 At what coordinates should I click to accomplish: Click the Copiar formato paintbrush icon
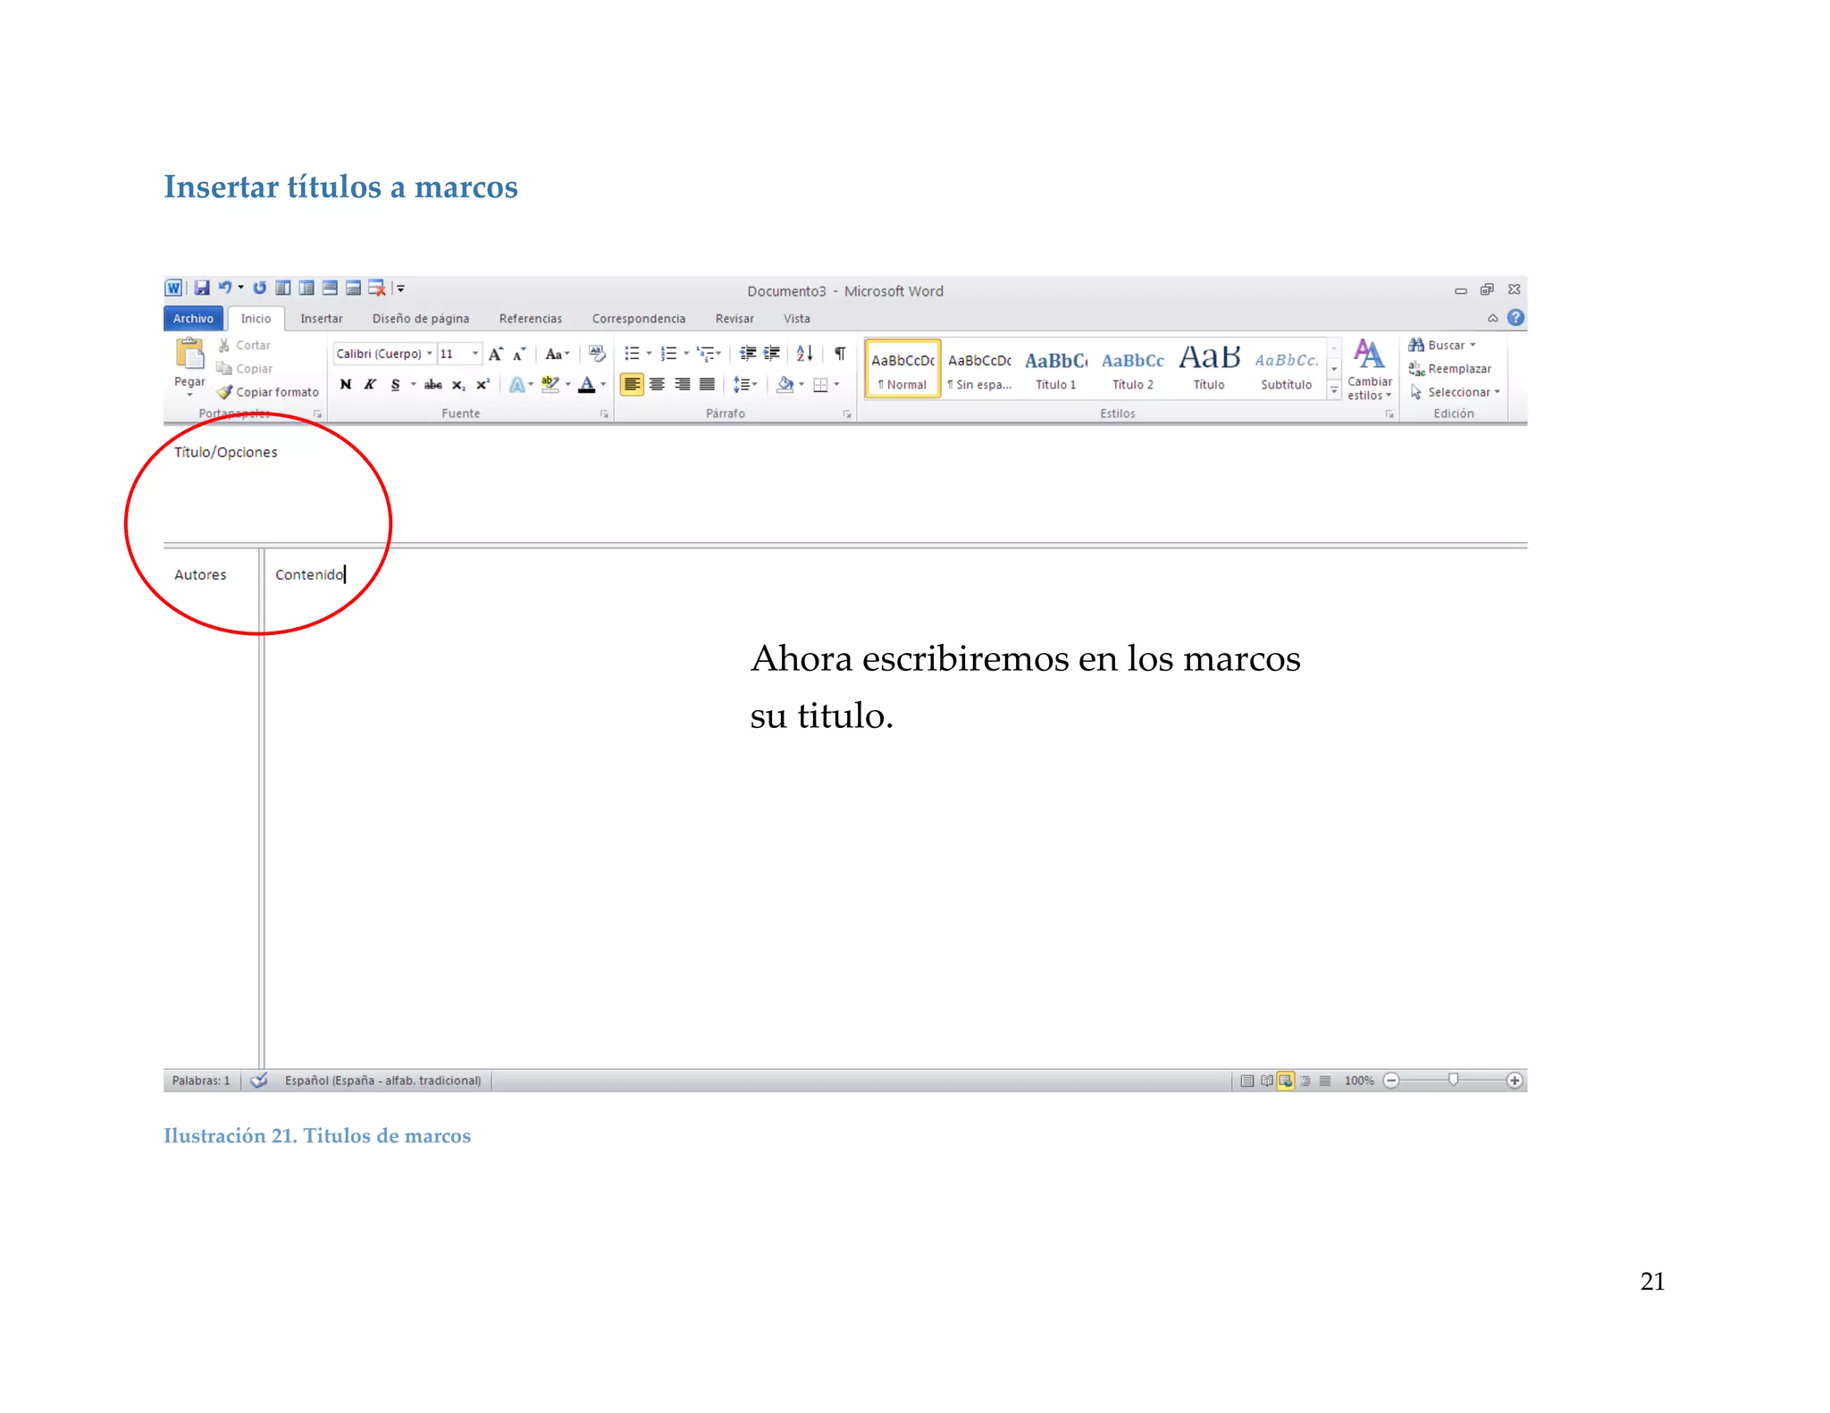tap(225, 392)
